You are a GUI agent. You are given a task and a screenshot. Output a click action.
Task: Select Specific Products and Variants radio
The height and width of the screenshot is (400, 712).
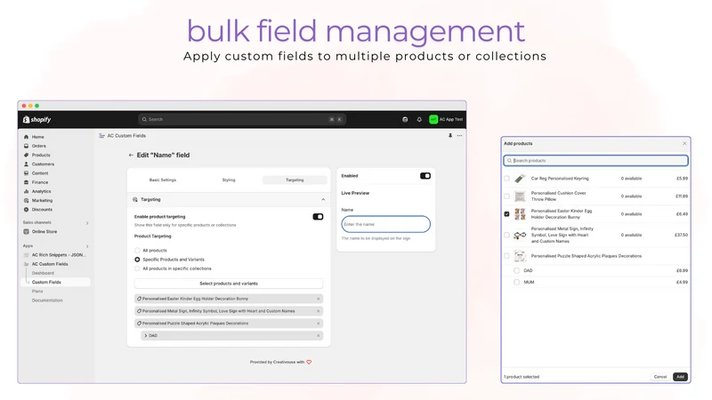[137, 260]
